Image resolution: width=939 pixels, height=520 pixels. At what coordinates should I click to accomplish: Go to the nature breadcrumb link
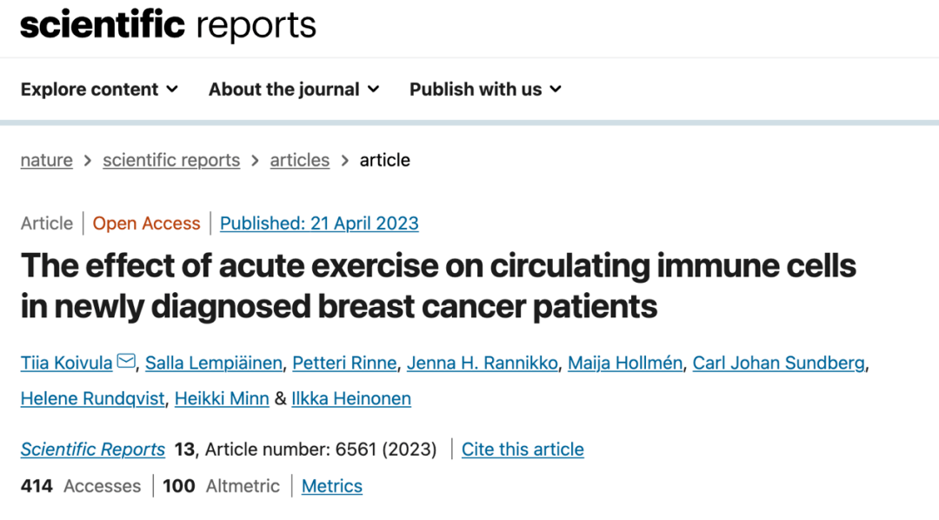click(x=47, y=161)
